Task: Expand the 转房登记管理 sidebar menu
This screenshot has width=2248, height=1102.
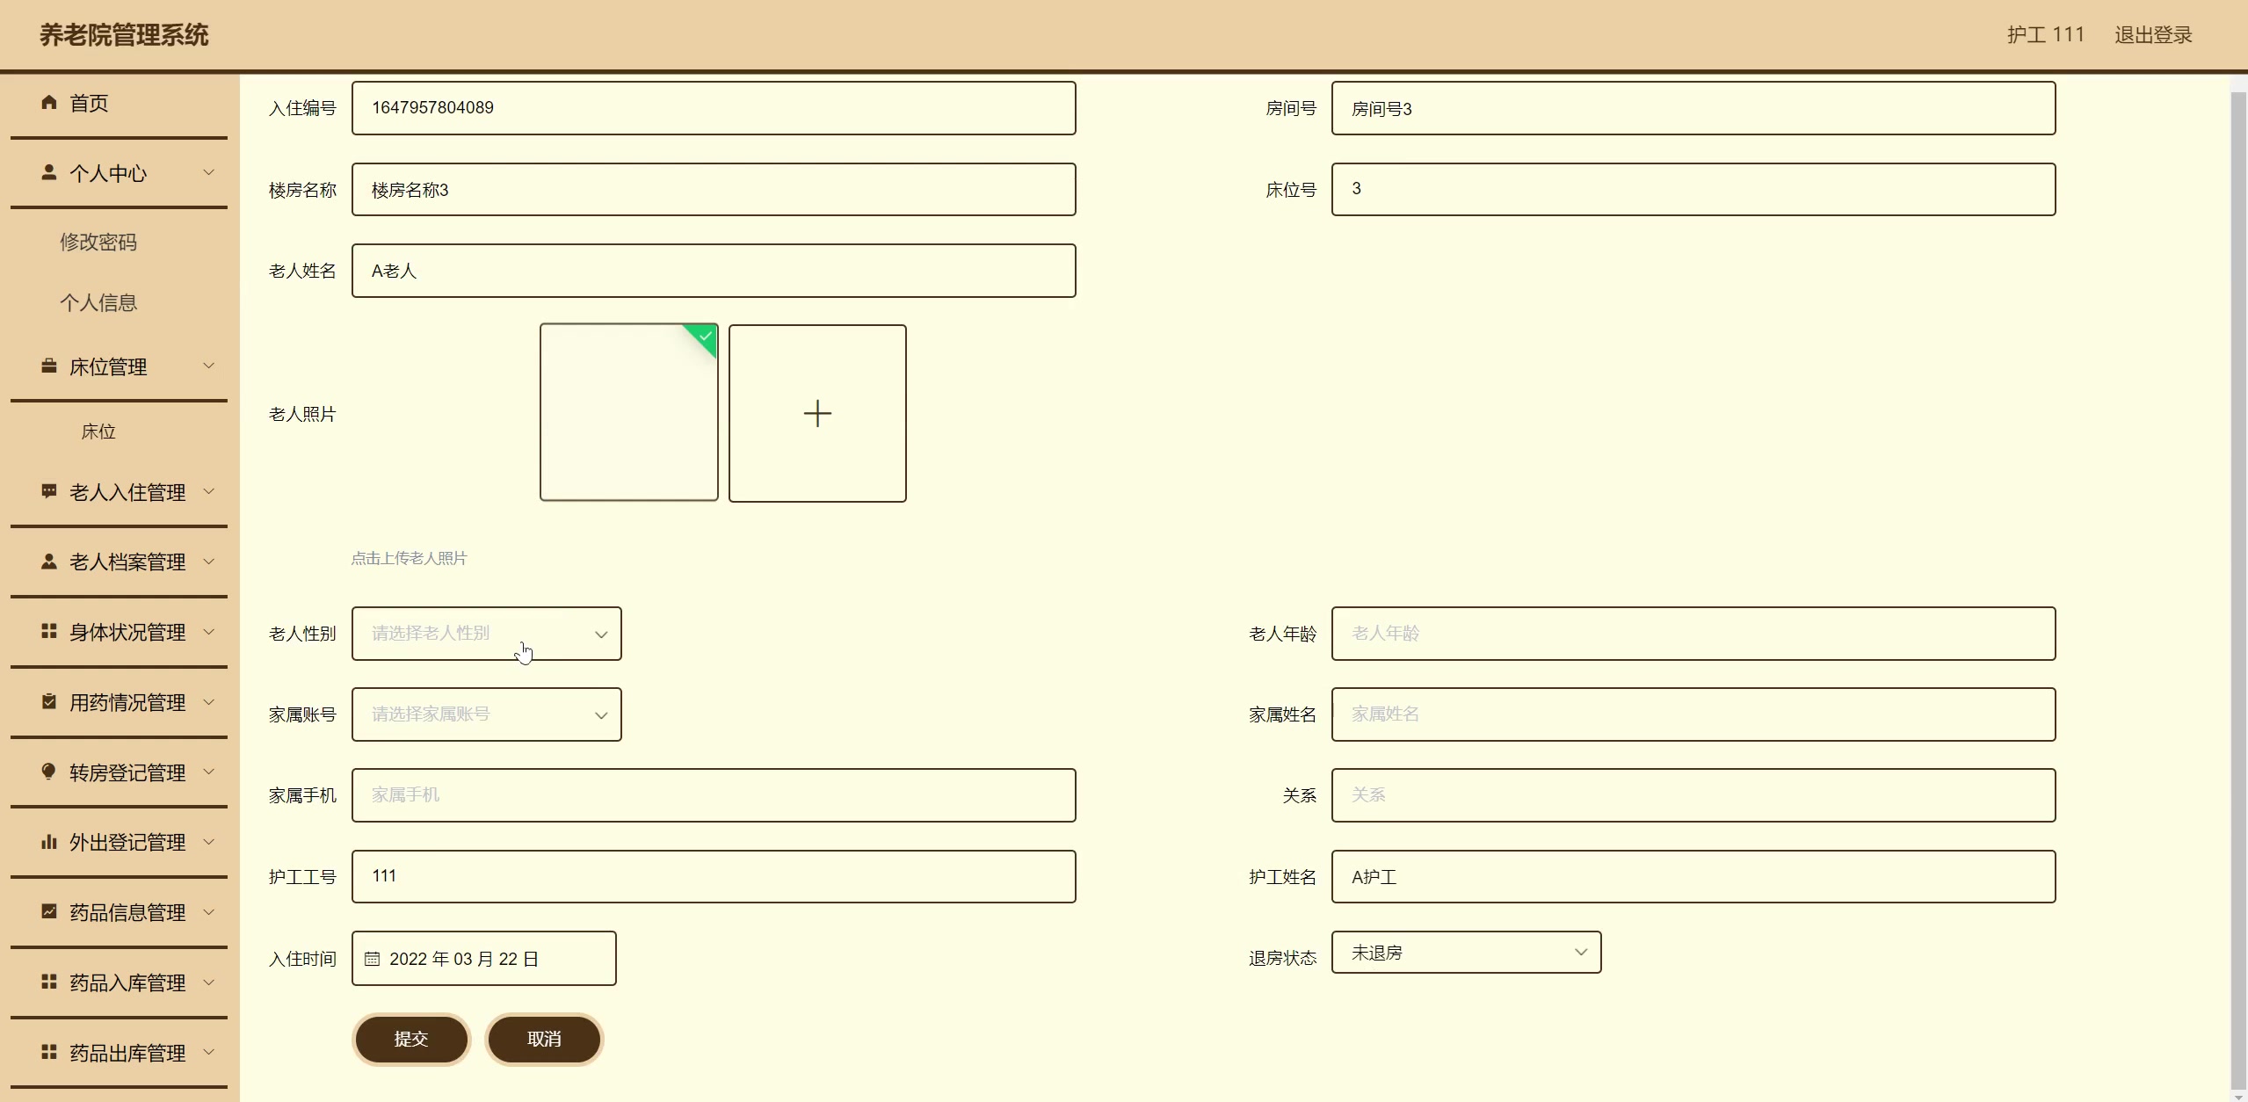Action: 127,772
